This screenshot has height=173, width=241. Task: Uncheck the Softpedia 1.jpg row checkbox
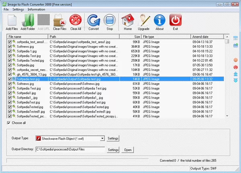click(10, 51)
